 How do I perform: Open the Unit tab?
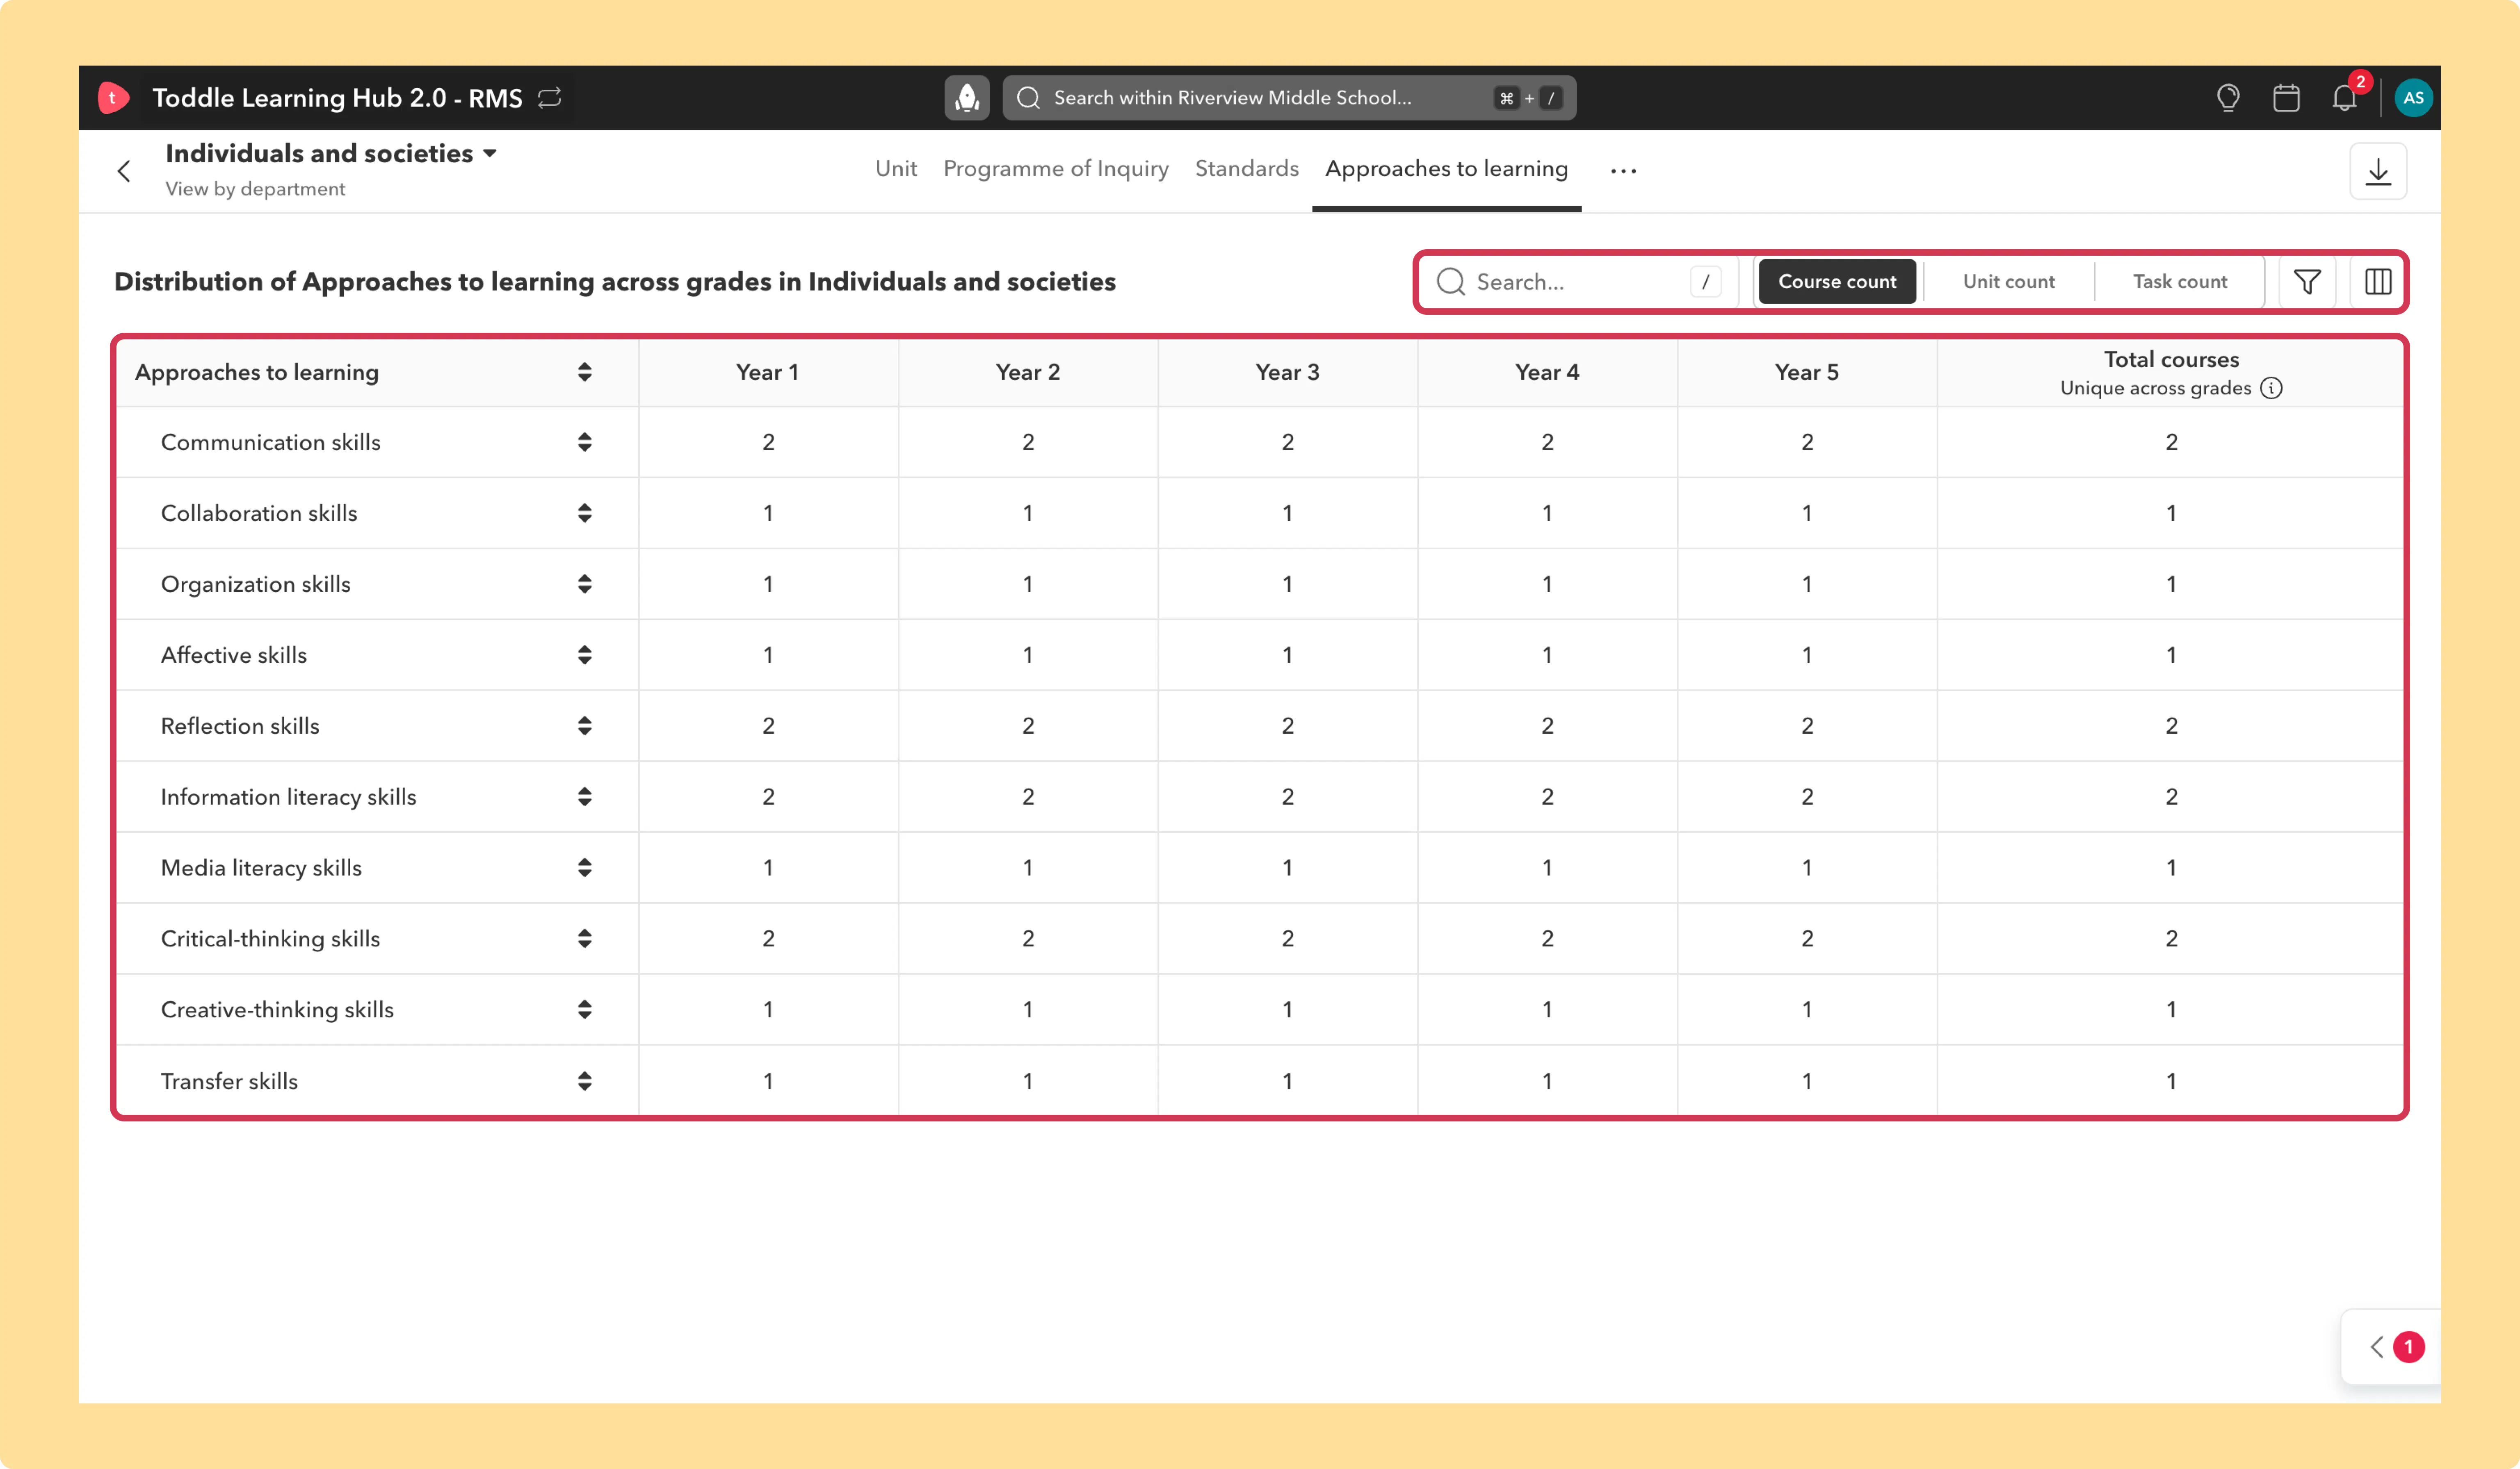coord(896,169)
